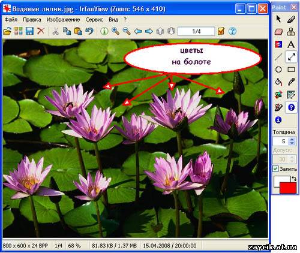Go to next image with right arrow
This screenshot has width=300, height=253.
tap(149, 31)
